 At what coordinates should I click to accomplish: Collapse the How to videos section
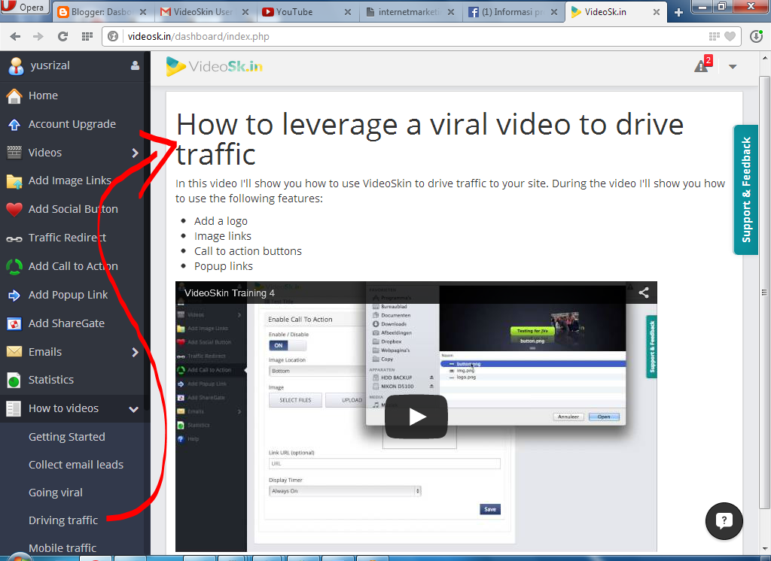(133, 408)
